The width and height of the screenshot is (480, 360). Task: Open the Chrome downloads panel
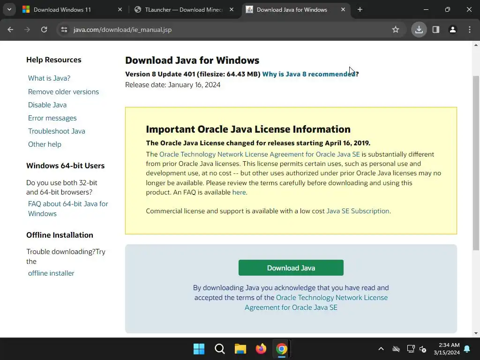[419, 30]
